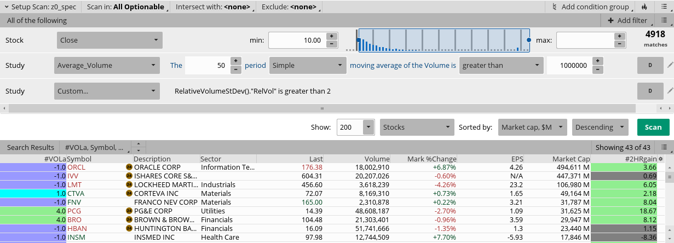The width and height of the screenshot is (674, 243).
Task: Increase the 1000000 volume threshold with plus
Action: click(x=597, y=61)
